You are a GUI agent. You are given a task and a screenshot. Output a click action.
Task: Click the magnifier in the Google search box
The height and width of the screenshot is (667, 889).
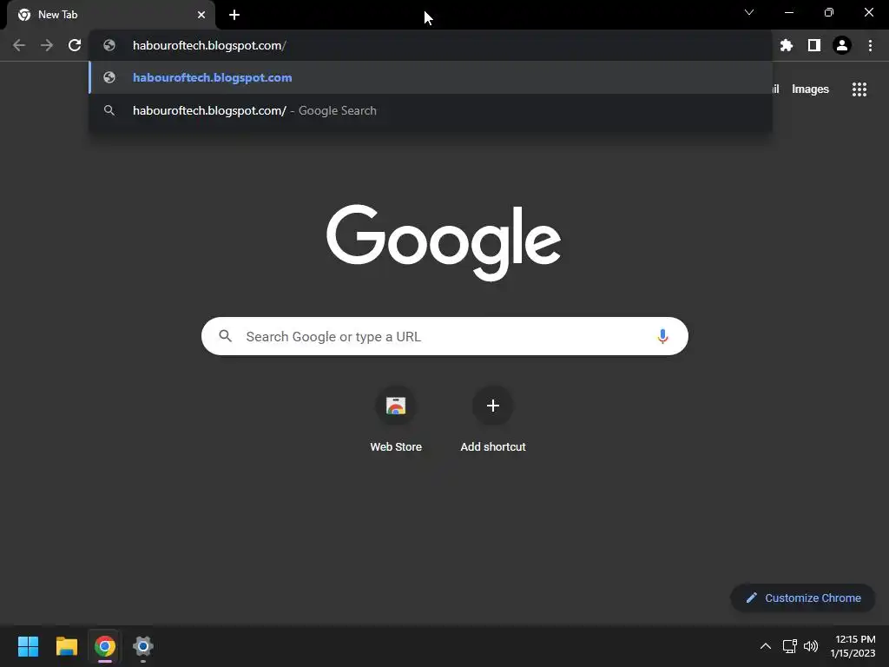click(225, 336)
